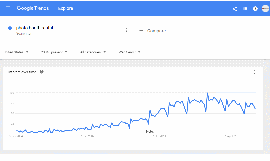Click the Google Trends logo
This screenshot has height=161, width=270.
(x=33, y=8)
